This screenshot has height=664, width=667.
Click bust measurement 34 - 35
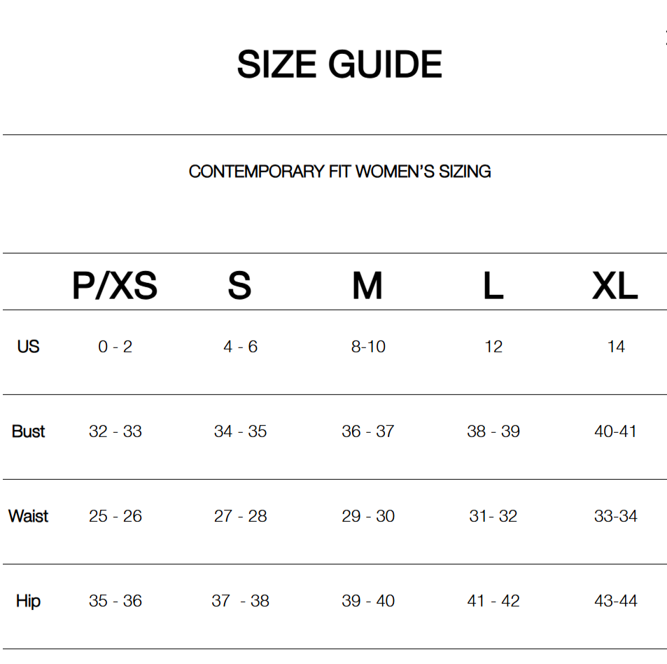coord(240,431)
